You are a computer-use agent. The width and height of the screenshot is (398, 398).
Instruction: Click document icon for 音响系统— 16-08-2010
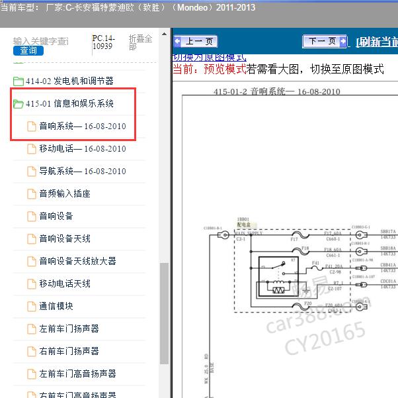(32, 126)
